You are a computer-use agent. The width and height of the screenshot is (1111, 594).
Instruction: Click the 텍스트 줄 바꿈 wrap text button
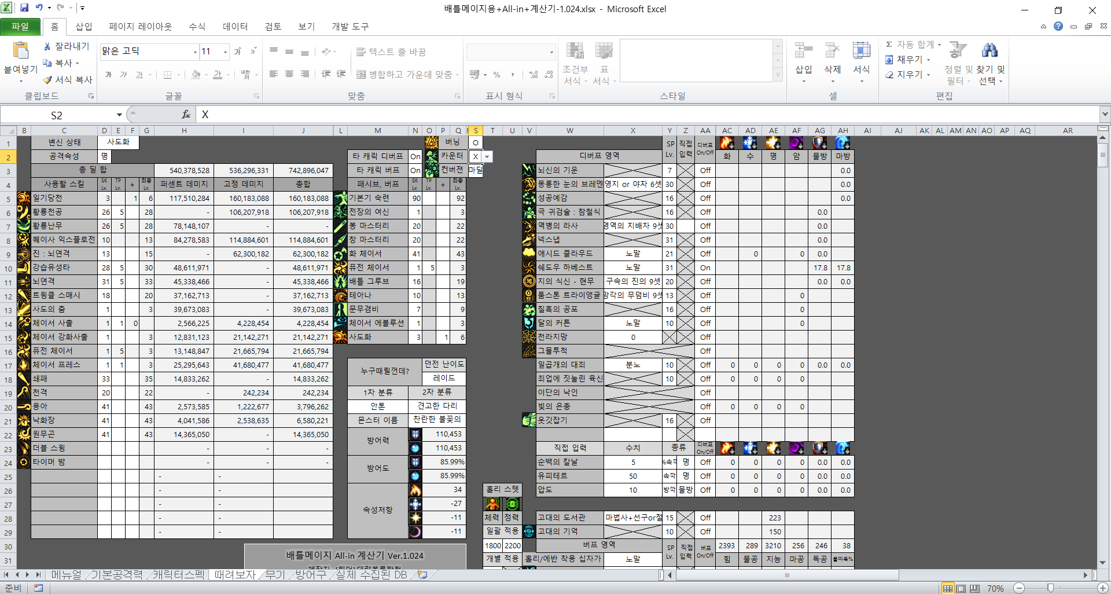(x=391, y=52)
